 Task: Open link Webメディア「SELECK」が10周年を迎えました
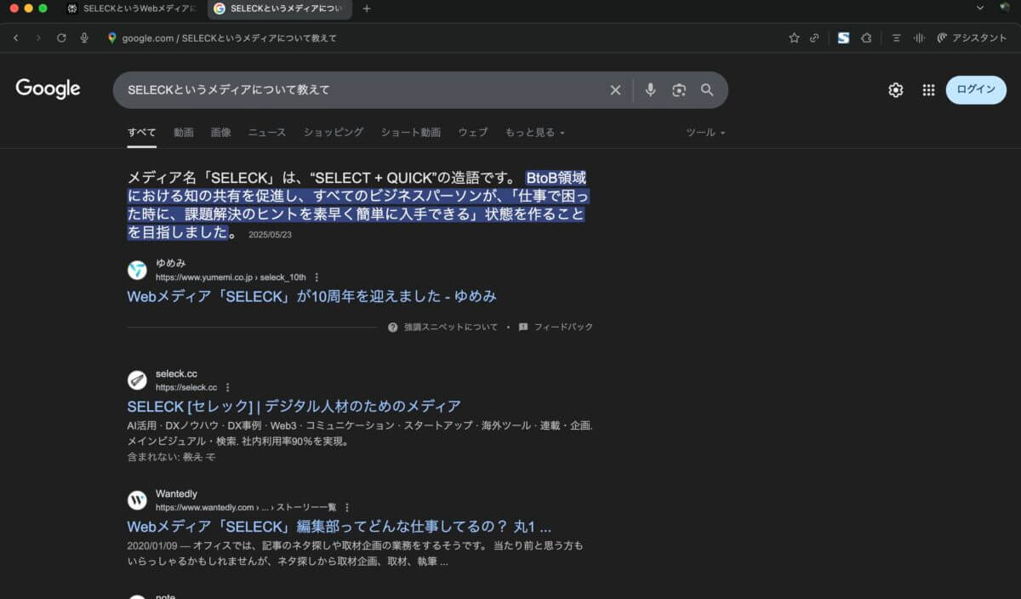pos(311,296)
